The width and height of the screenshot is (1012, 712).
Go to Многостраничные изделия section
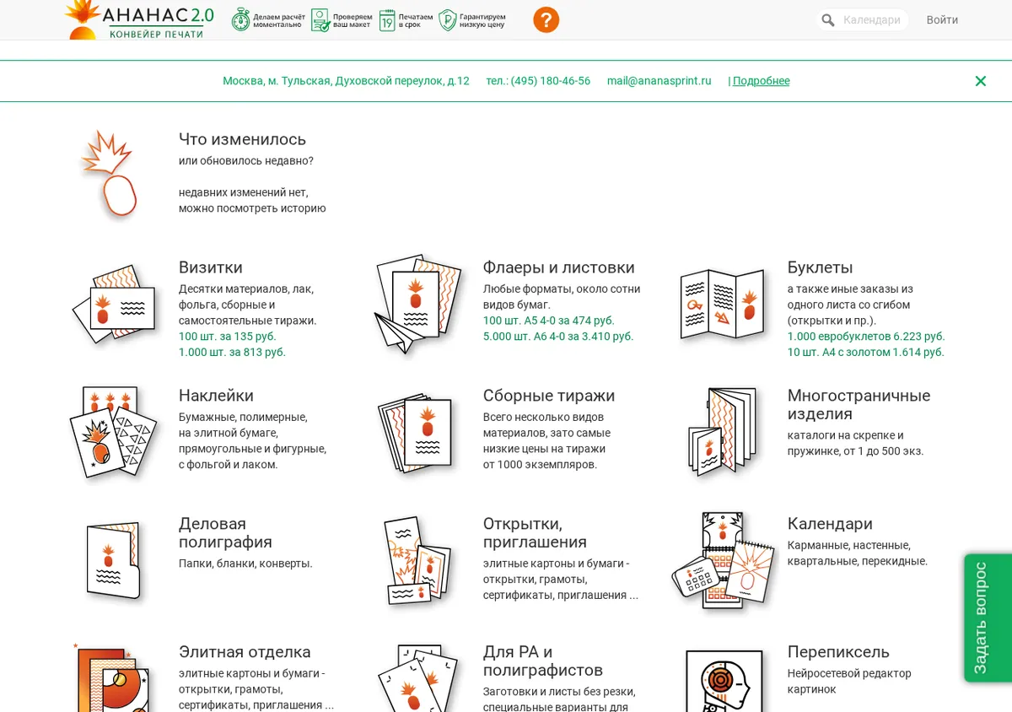[859, 405]
